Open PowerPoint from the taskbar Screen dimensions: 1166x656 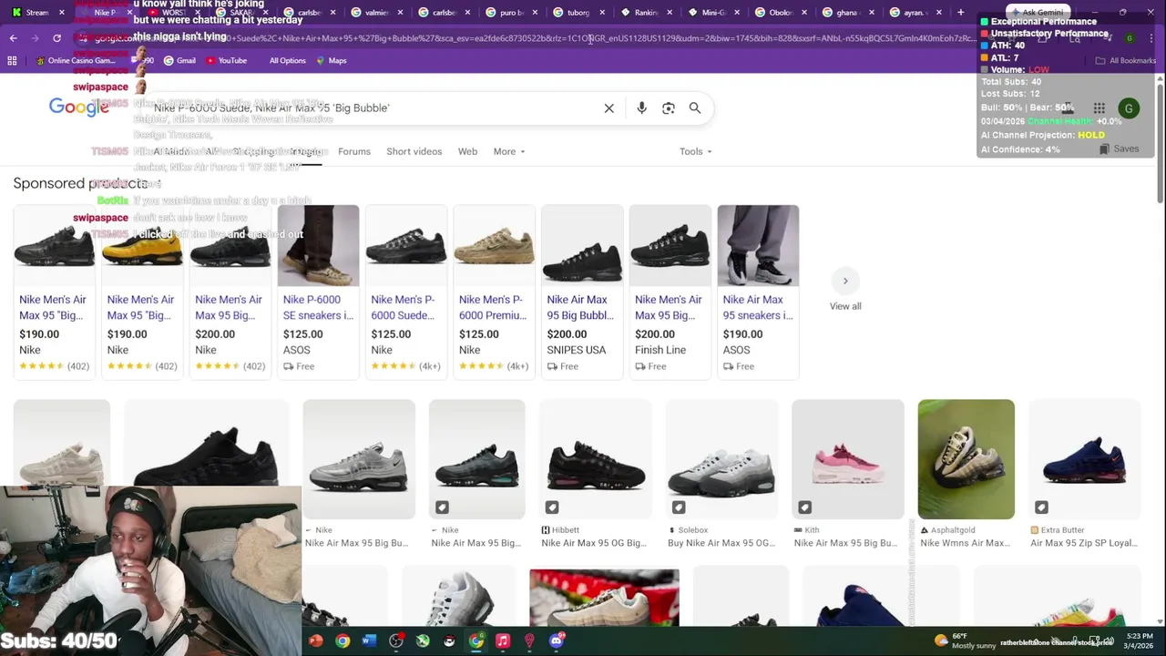[315, 641]
